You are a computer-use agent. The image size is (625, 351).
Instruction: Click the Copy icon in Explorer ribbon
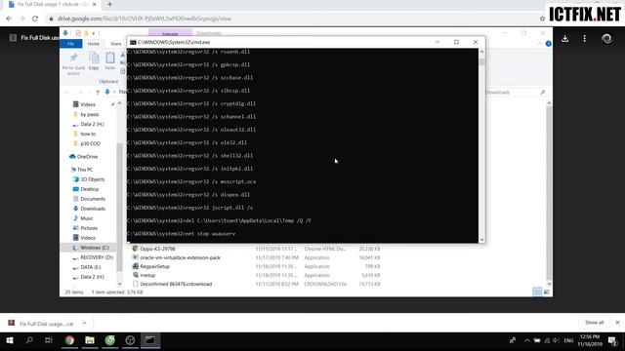[x=94, y=60]
